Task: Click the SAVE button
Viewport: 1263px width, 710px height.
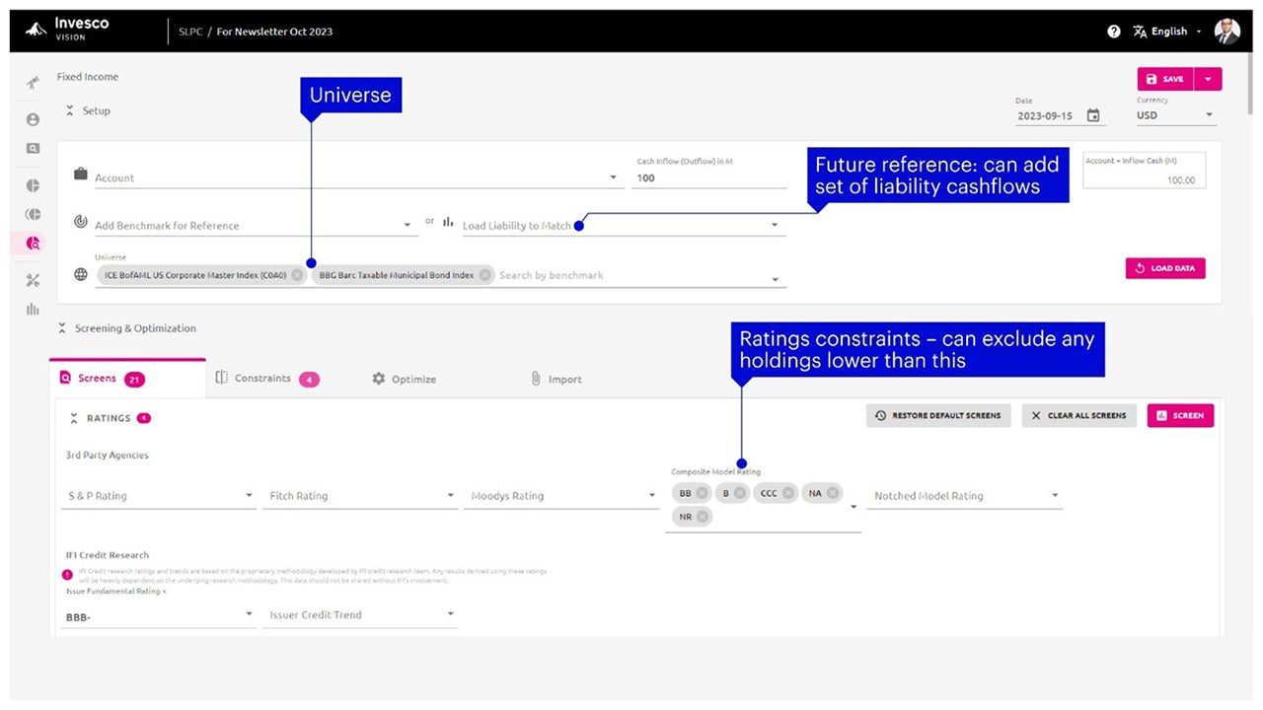Action: coord(1165,79)
